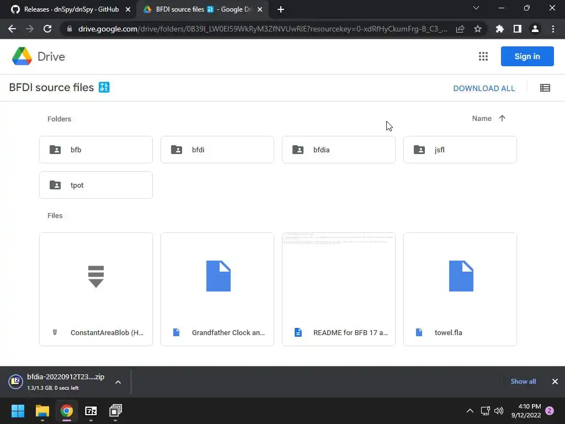Open the jsfl folder

click(460, 150)
